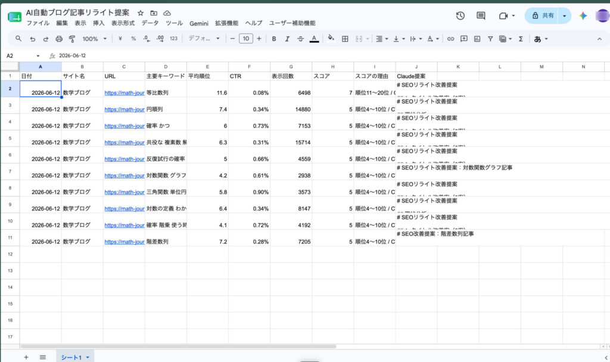The height and width of the screenshot is (362, 610).
Task: Toggle italic formatting
Action: tap(287, 39)
